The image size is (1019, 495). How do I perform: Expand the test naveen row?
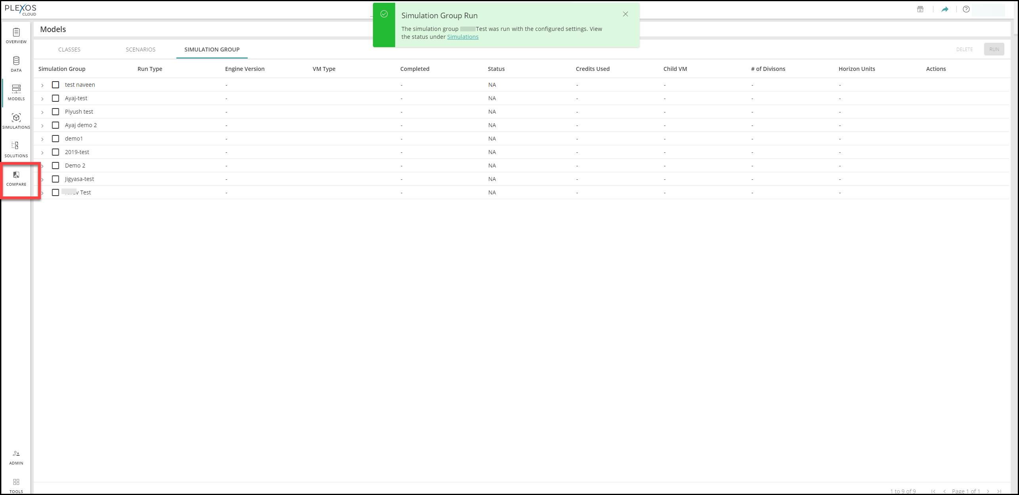pos(42,85)
